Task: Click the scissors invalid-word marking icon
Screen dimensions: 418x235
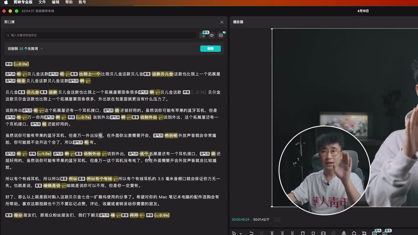Action: [x=203, y=35]
